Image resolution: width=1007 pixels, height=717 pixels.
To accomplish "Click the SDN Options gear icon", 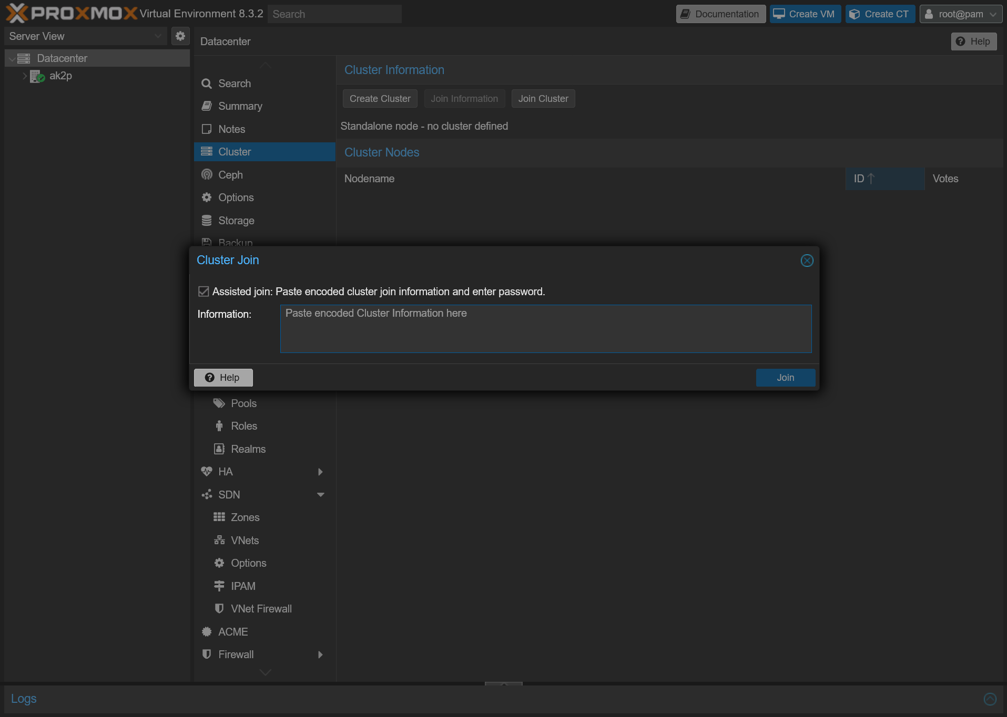I will point(219,563).
